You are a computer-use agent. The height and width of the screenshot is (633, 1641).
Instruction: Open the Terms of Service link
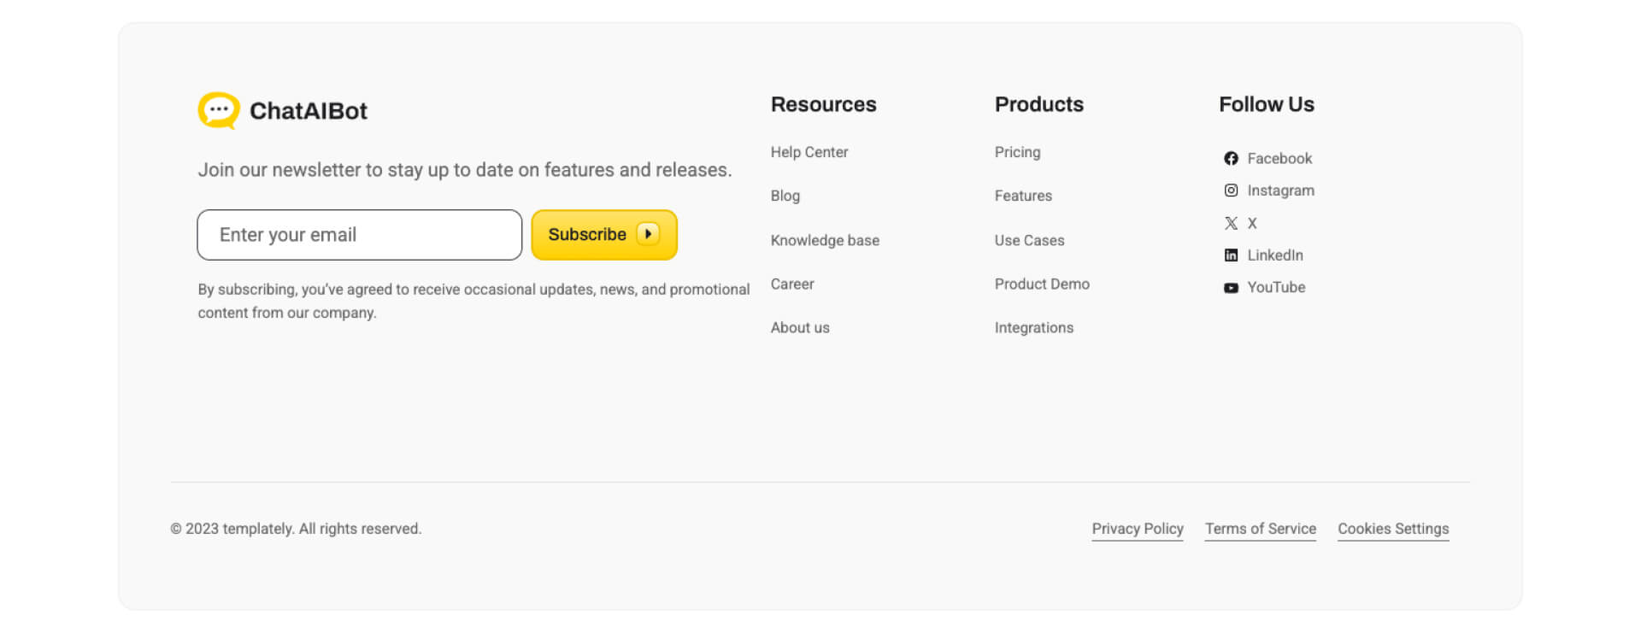1261,529
